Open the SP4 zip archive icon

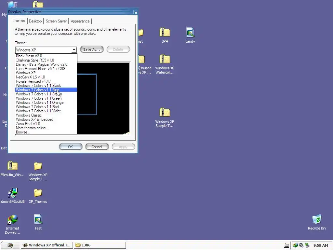pos(165,33)
